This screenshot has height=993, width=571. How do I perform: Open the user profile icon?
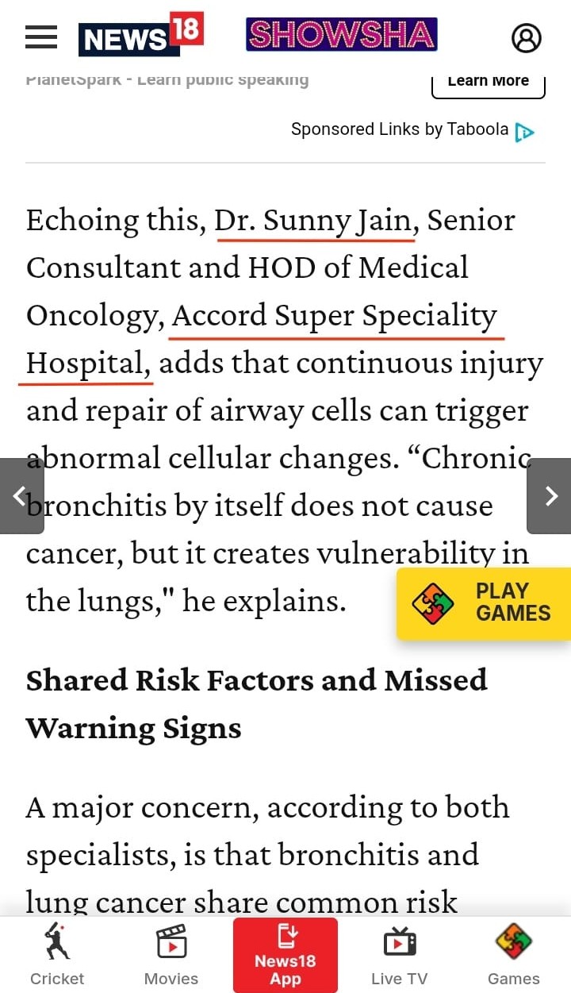click(526, 37)
